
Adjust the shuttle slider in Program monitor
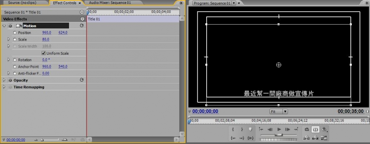pos(279,135)
